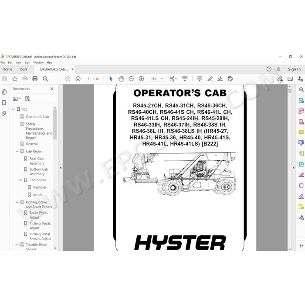Open Export PDF tool in right pane
This screenshot has width=305, height=305.
click(x=301, y=101)
